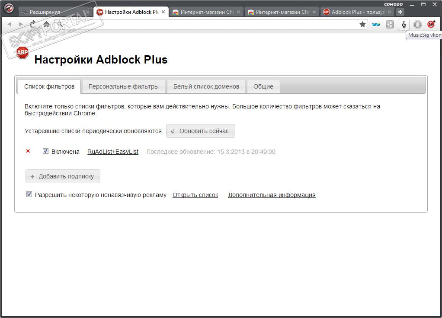
Task: Switch to the Расширения browser tab
Action: pos(54,12)
